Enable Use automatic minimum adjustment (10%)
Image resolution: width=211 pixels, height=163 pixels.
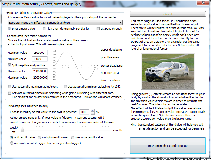[x=65, y=87]
